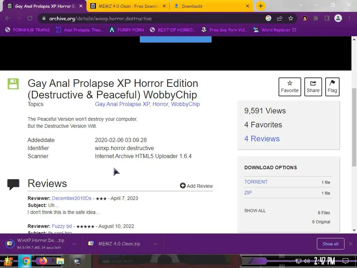Click identifier value winxp.horror.destructive

(x=124, y=148)
